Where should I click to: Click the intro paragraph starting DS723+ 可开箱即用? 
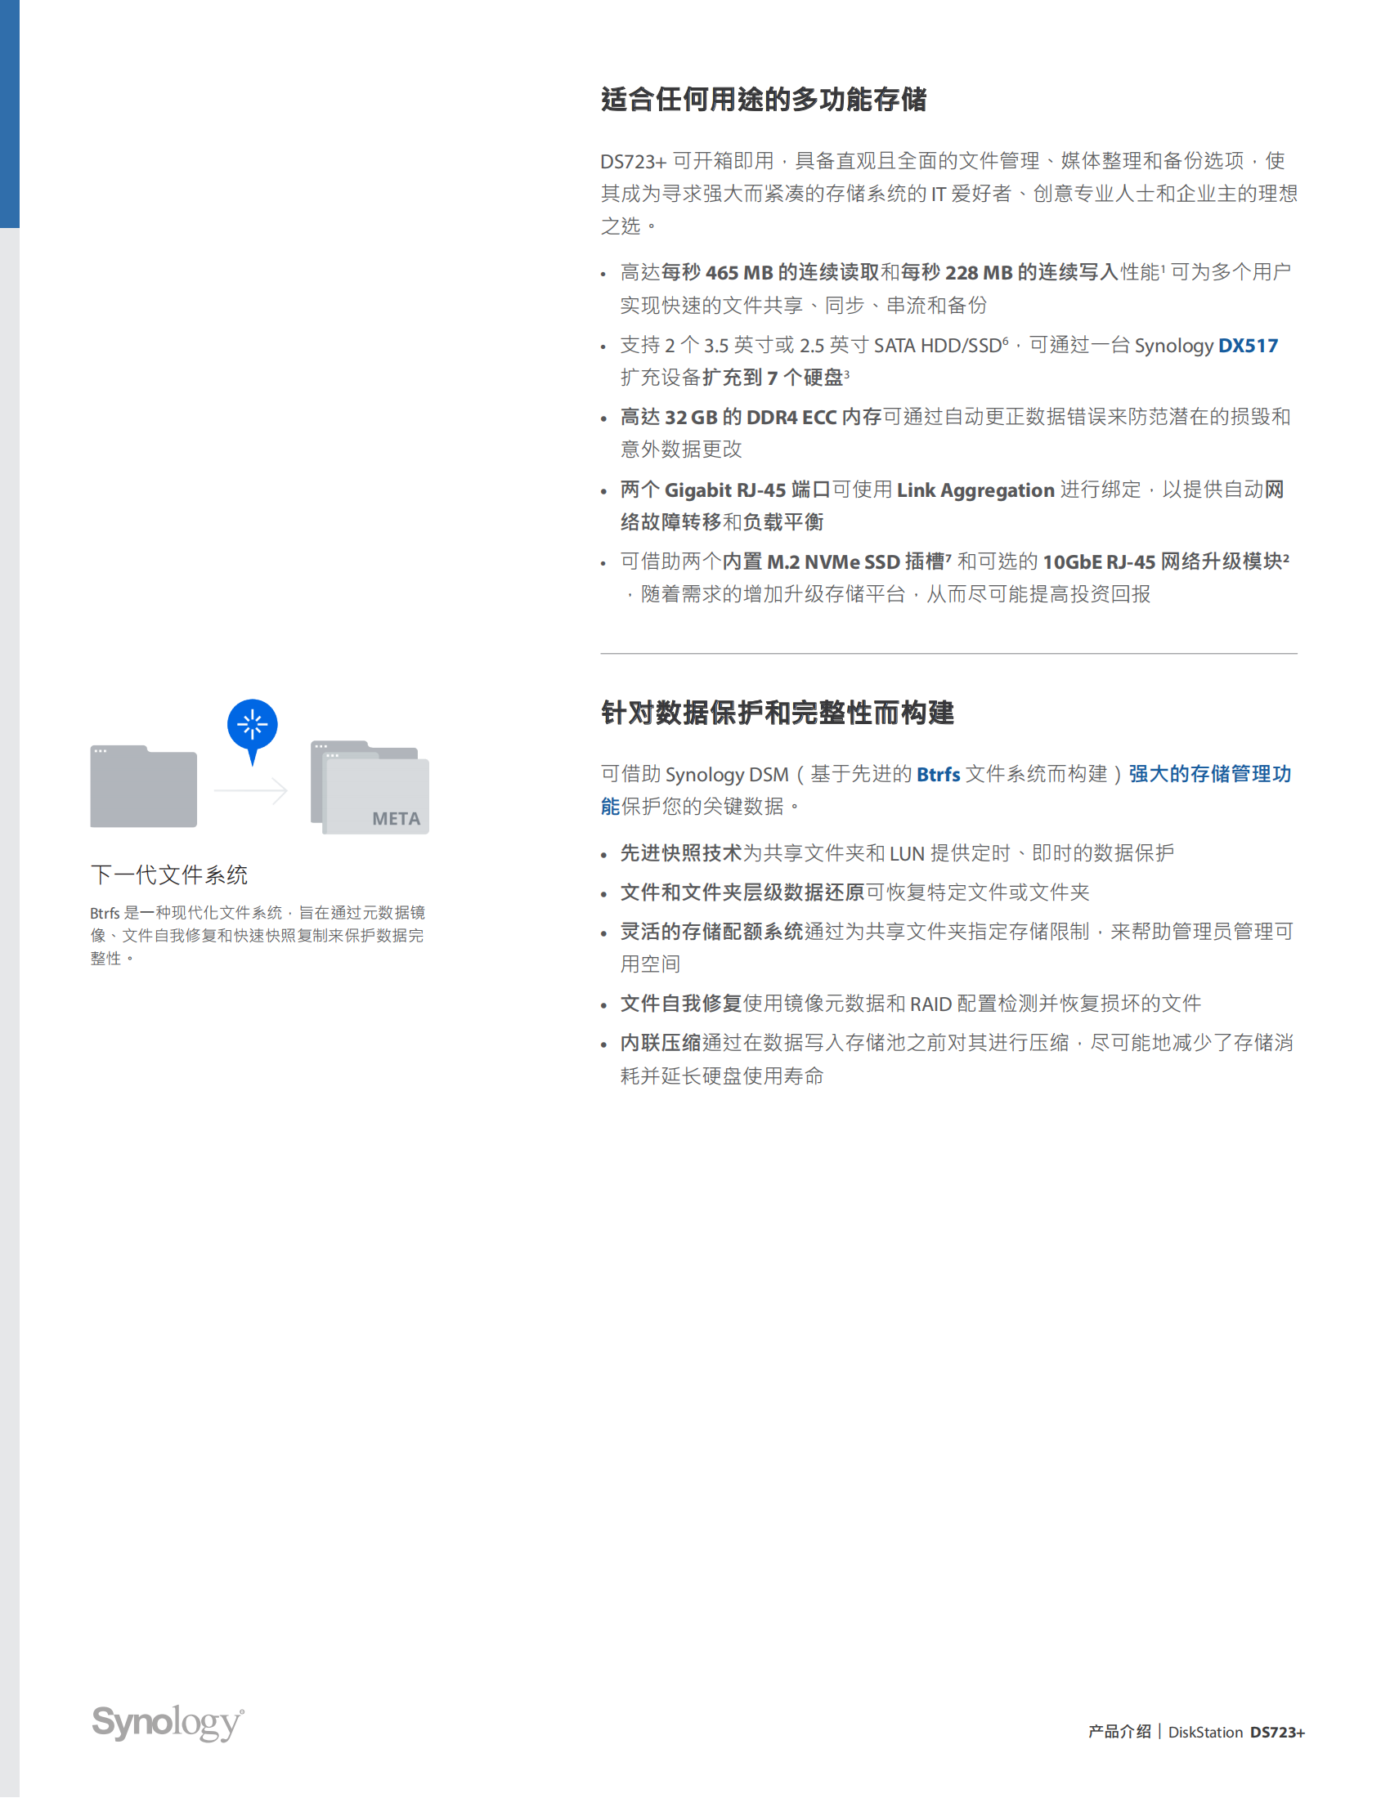tap(948, 194)
